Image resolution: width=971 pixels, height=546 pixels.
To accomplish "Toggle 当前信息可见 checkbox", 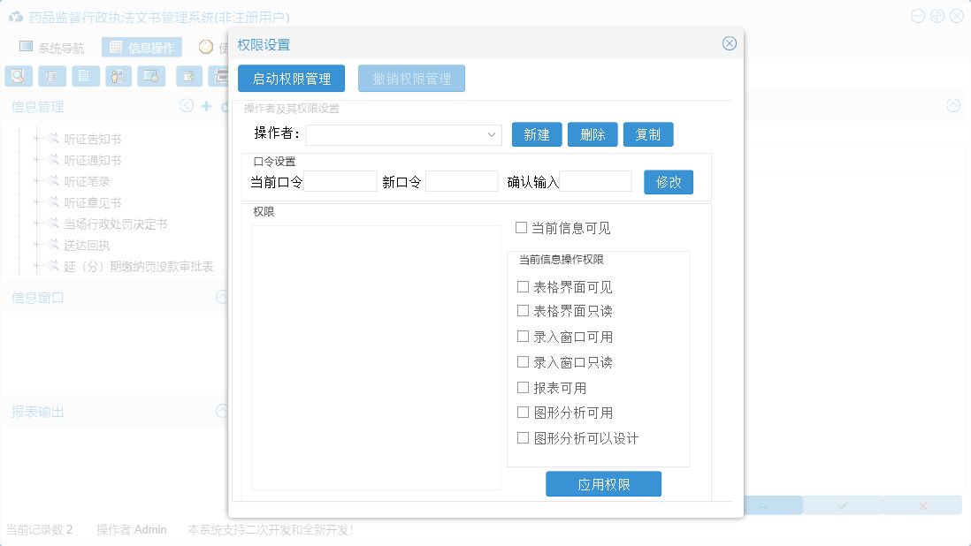I will coord(522,228).
